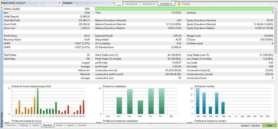This screenshot has height=129, width=278.
Task: Click the History Quality 99% value
Action: [x=87, y=9]
